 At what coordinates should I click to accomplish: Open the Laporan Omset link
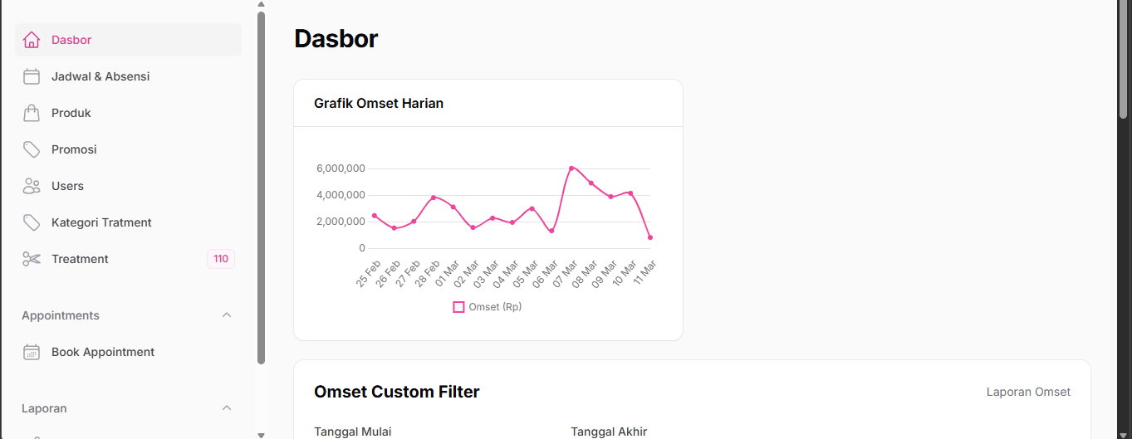click(1028, 392)
